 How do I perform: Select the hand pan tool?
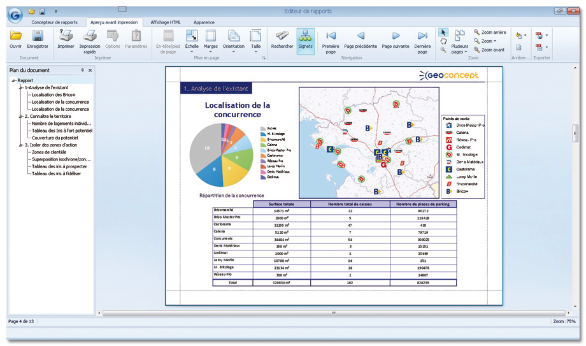coord(443,41)
